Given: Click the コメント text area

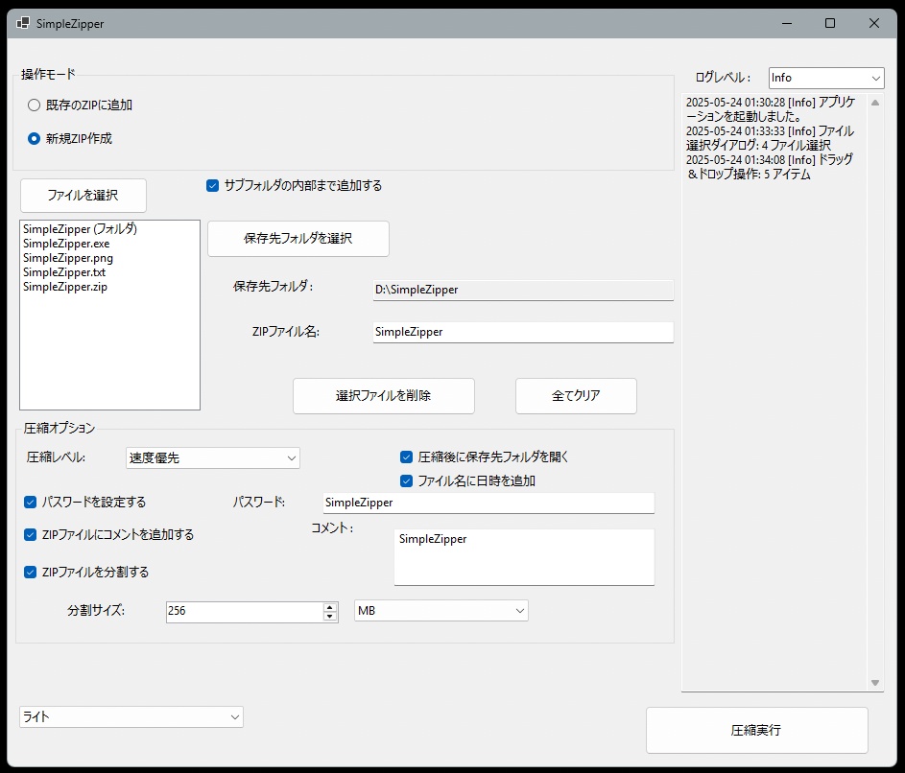Looking at the screenshot, I should (x=524, y=557).
